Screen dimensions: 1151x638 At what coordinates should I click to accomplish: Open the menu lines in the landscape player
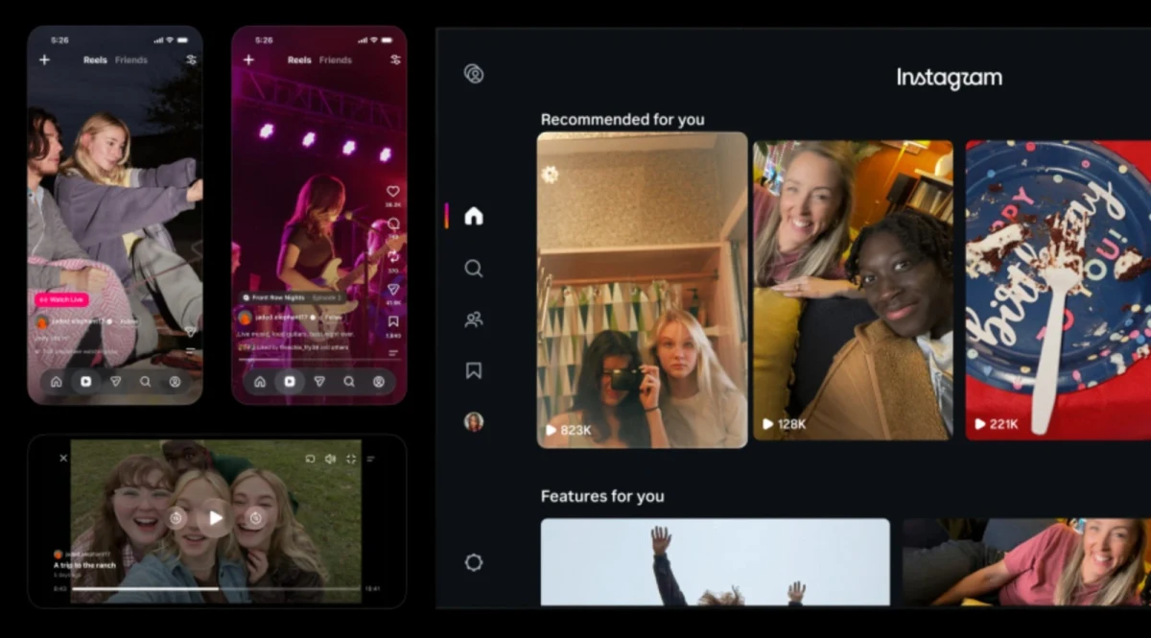(371, 459)
